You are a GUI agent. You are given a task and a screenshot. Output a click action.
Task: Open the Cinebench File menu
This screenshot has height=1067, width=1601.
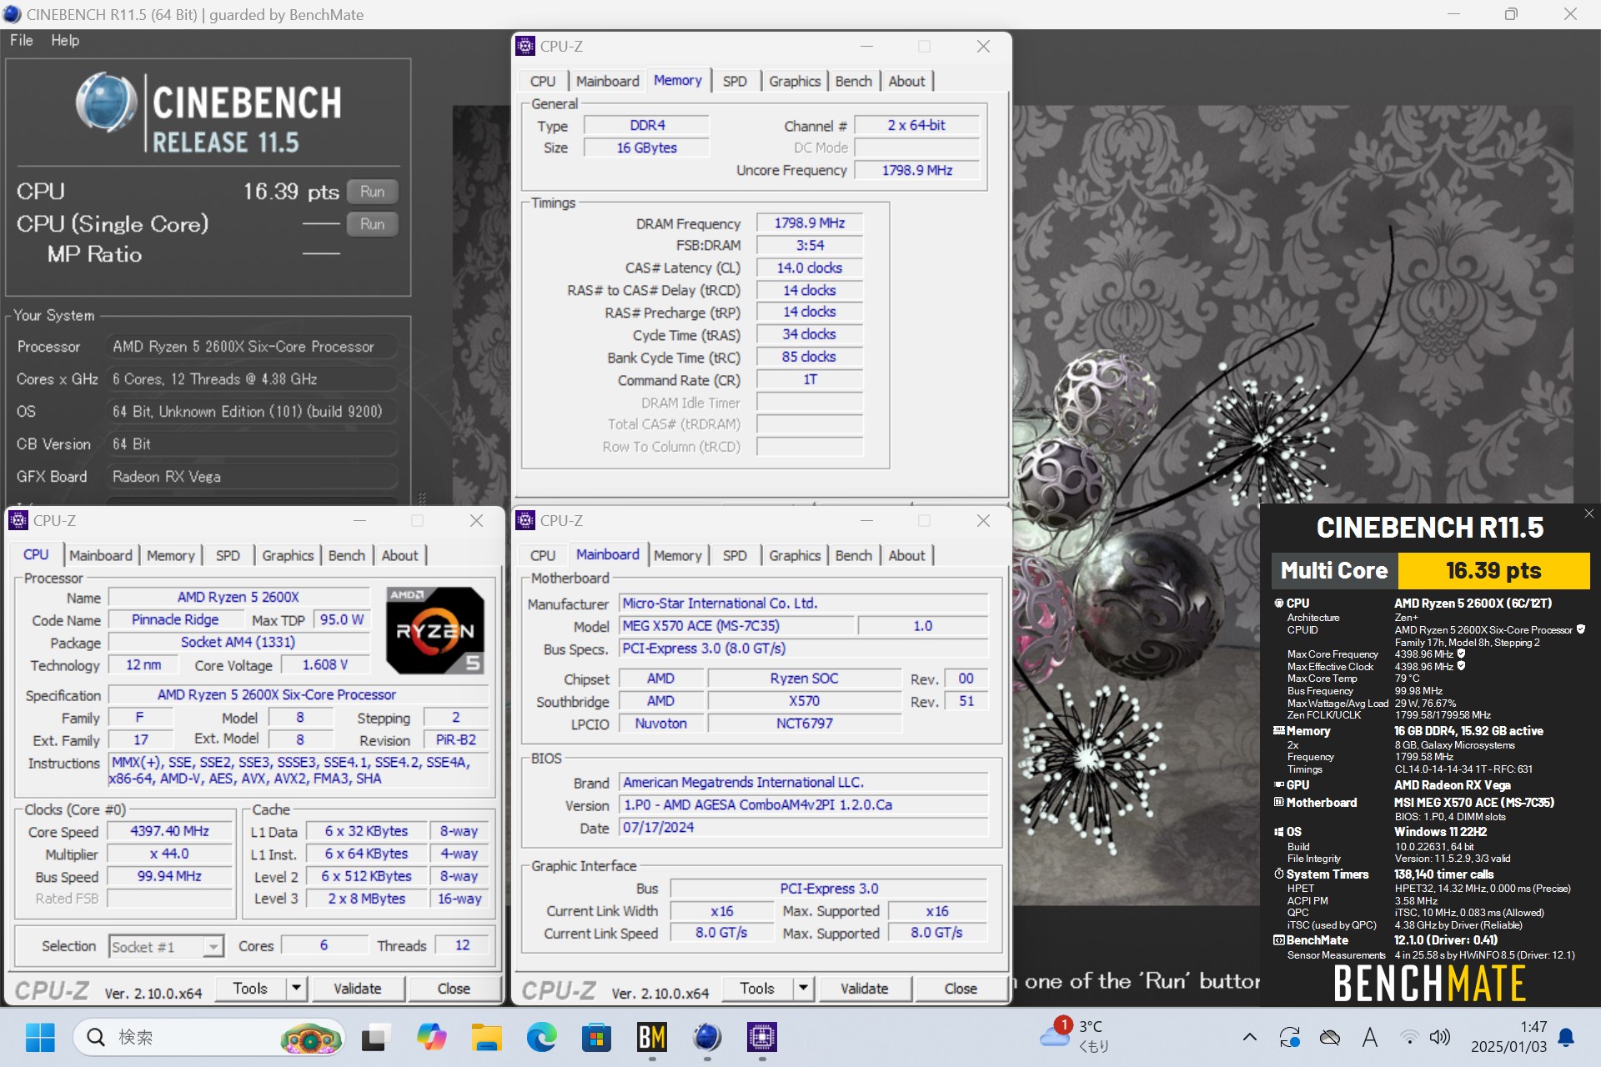(21, 40)
